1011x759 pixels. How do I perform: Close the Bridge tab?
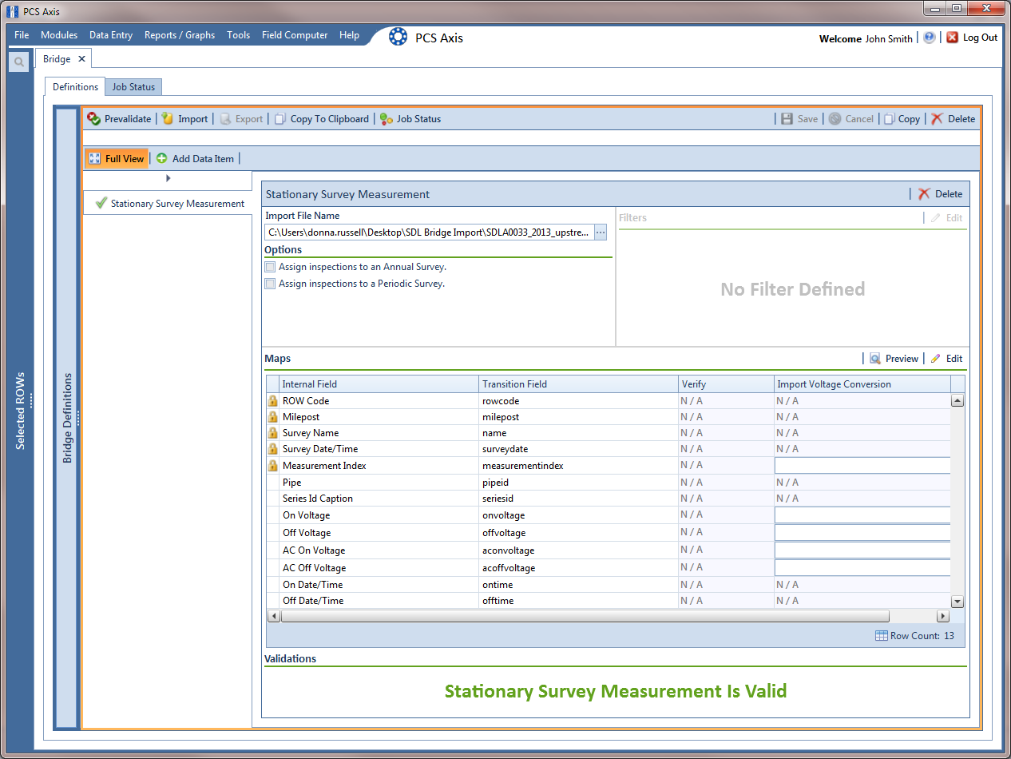tap(81, 58)
